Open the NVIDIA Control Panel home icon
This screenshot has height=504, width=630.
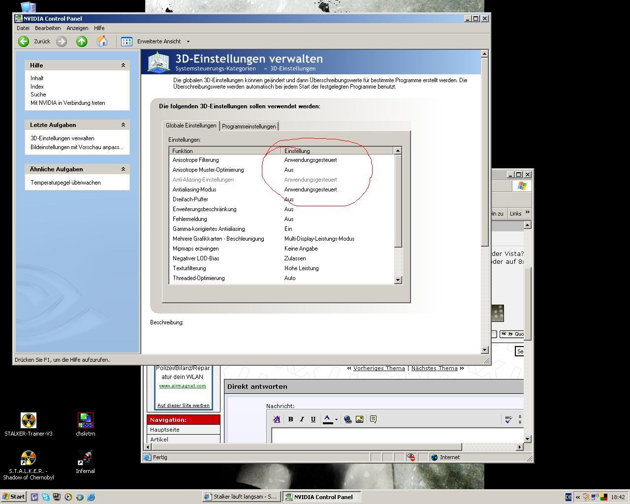(x=102, y=41)
